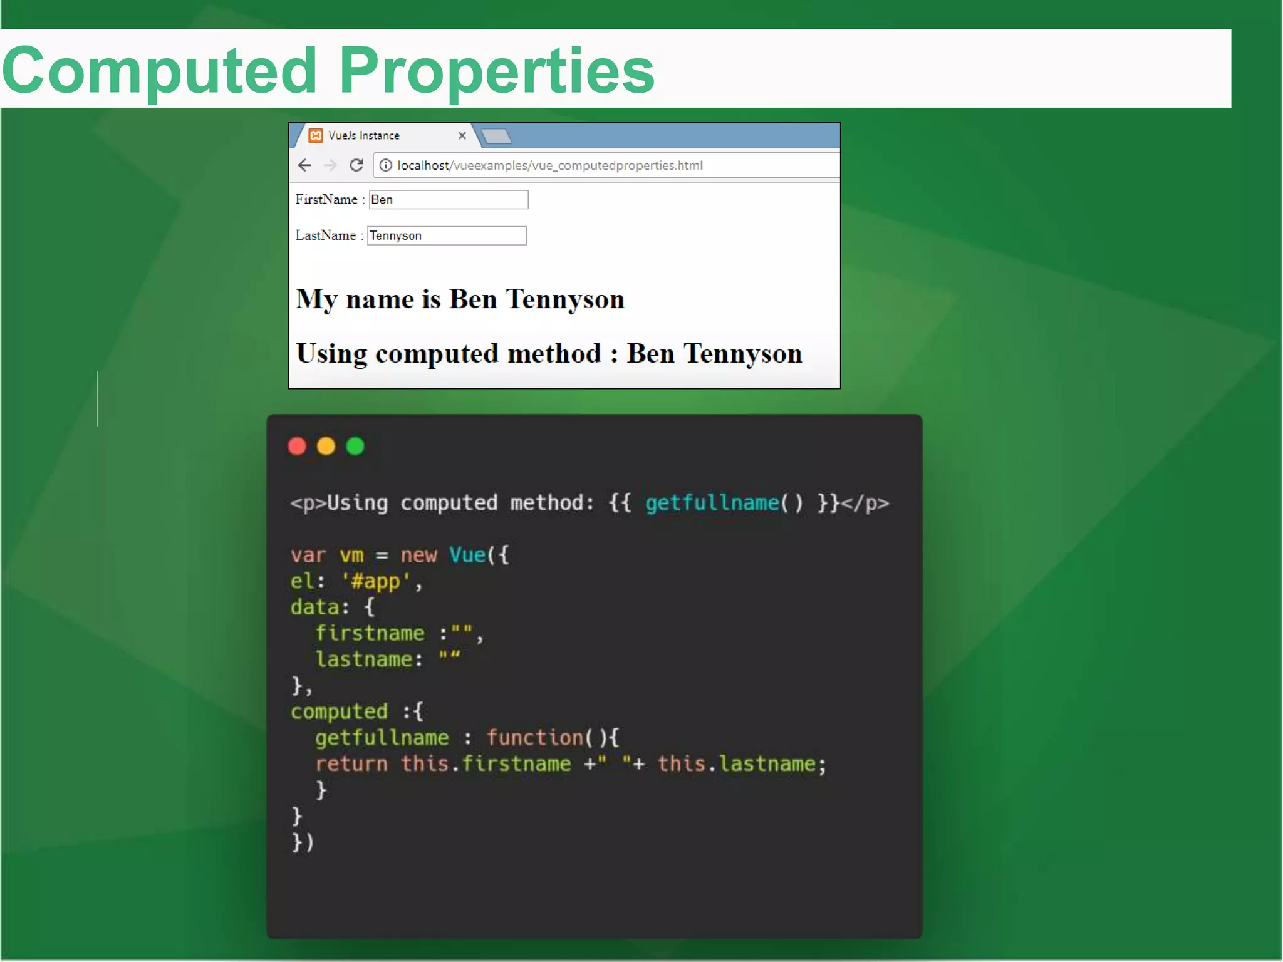Click the browser forward arrow button
The height and width of the screenshot is (962, 1283).
pyautogui.click(x=330, y=165)
